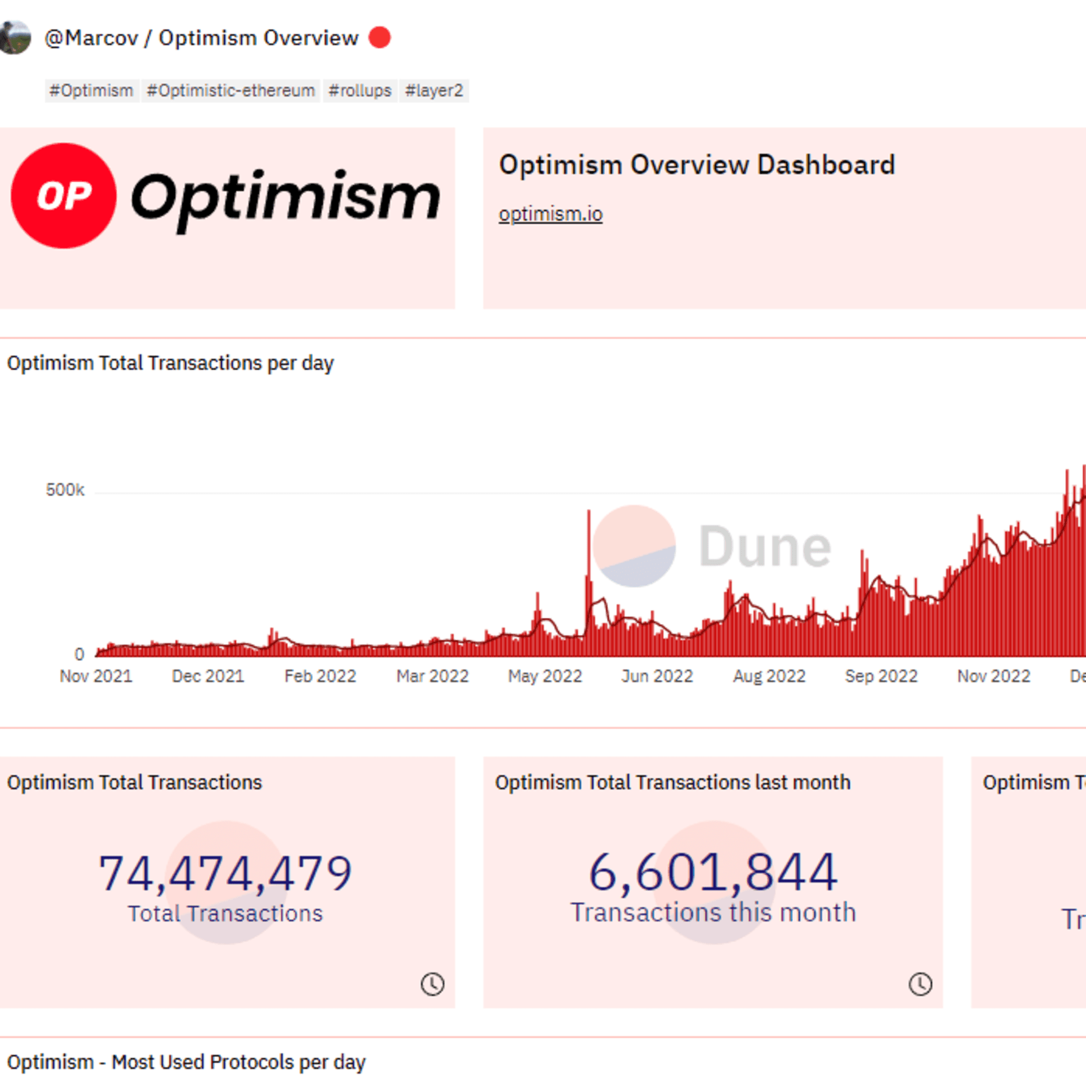Click the 'Optimism Total Transactions' card title

(x=134, y=782)
